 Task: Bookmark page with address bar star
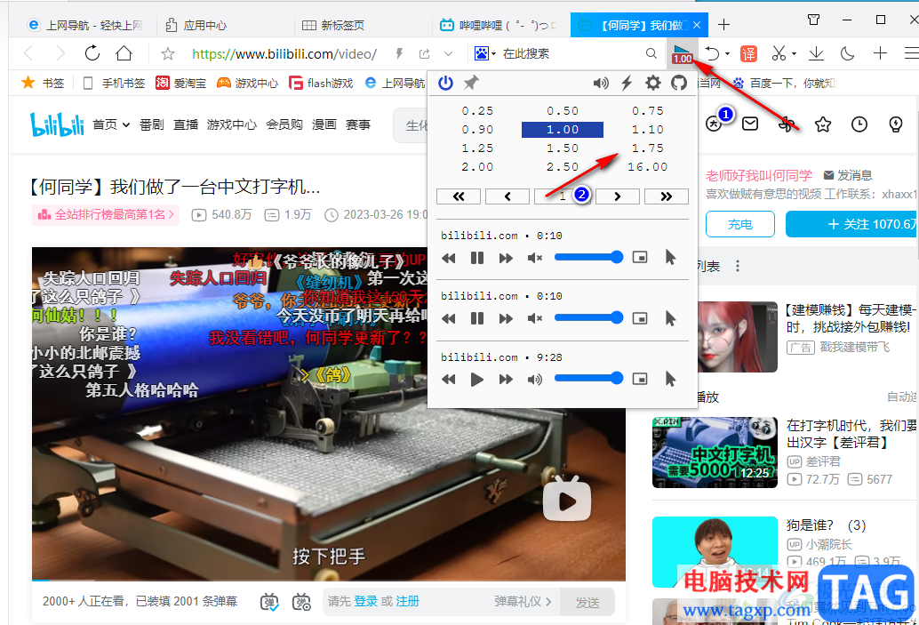168,54
